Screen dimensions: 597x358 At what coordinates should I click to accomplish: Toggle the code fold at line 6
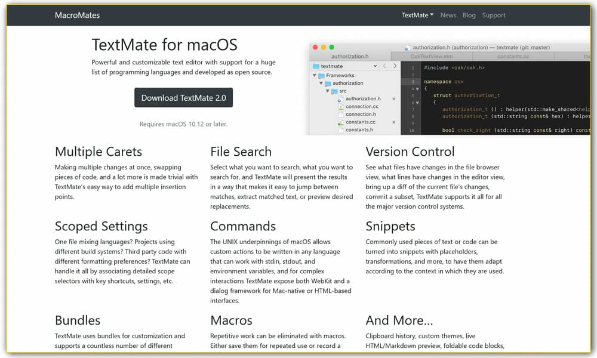click(x=417, y=103)
